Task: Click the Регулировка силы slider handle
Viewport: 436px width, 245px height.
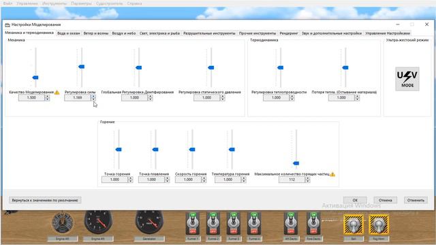Action: (x=82, y=67)
